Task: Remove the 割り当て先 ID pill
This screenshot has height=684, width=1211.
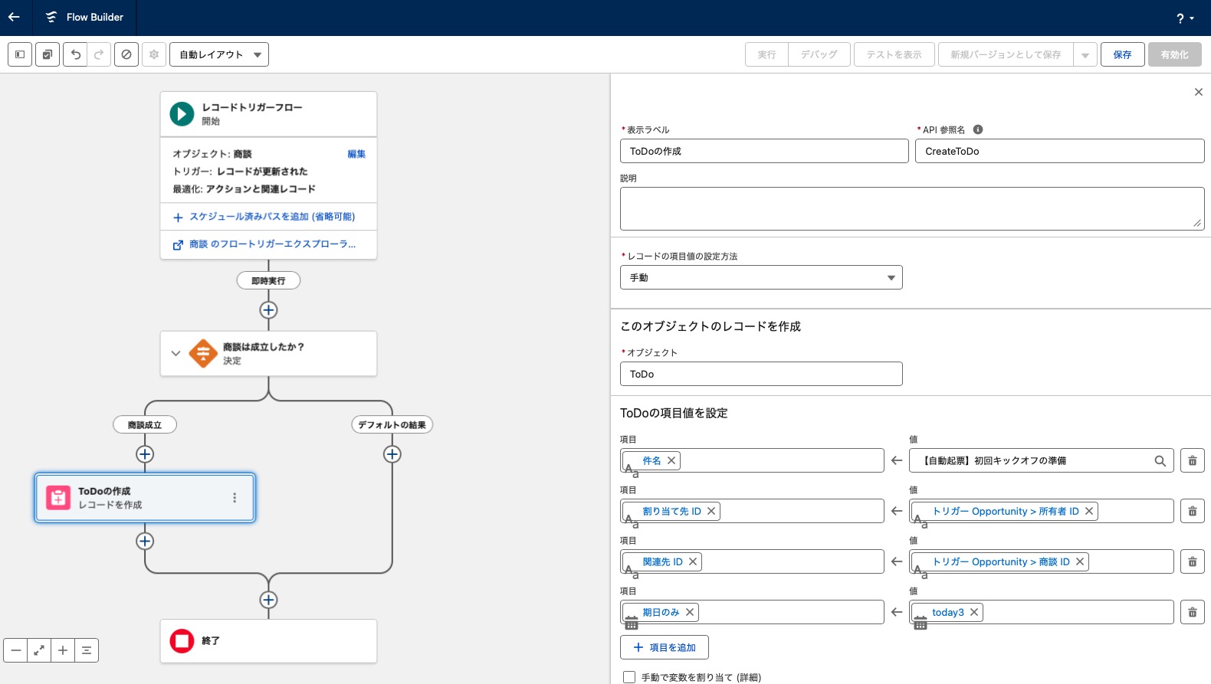Action: point(711,511)
